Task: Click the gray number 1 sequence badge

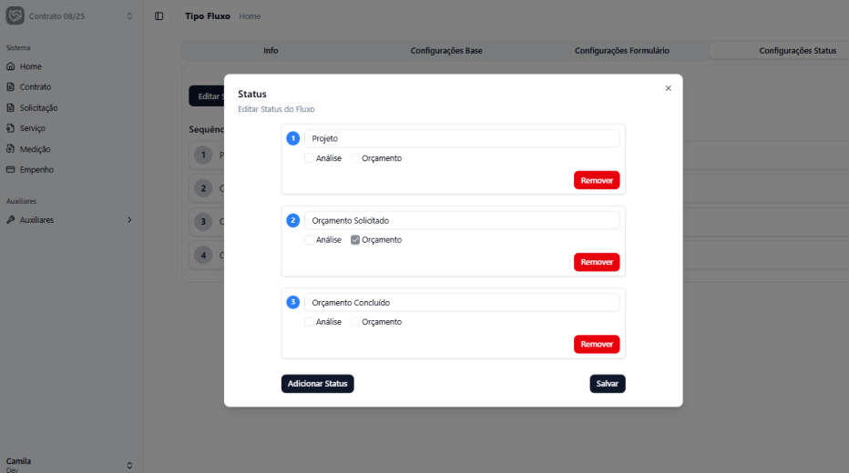Action: [x=203, y=156]
